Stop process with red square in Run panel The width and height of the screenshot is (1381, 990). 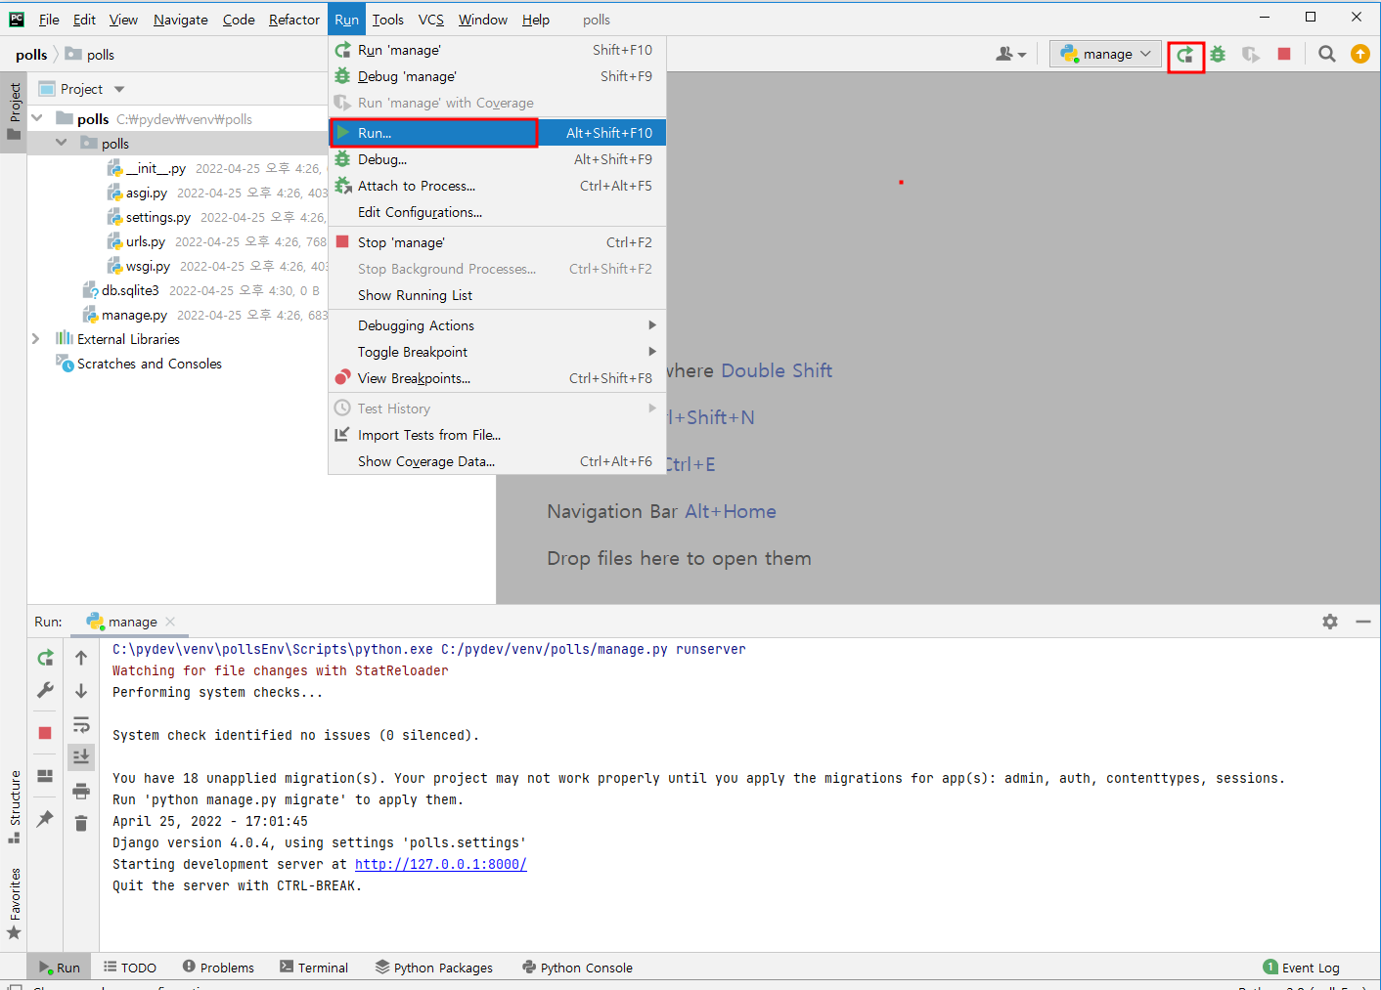click(x=45, y=733)
